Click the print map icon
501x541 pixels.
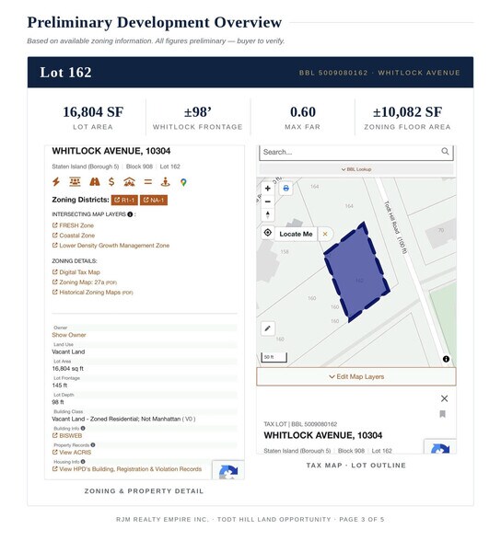(285, 189)
